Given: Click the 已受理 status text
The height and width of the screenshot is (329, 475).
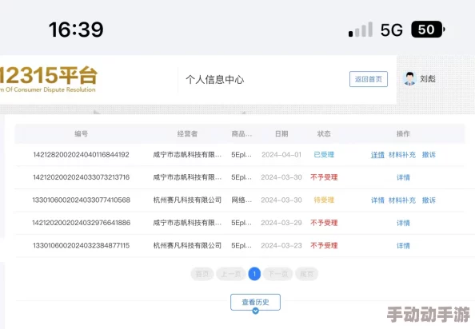Looking at the screenshot, I should (x=324, y=155).
